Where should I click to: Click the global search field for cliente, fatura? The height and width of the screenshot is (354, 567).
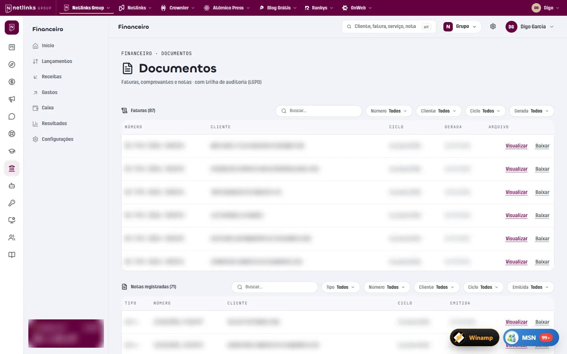point(389,27)
